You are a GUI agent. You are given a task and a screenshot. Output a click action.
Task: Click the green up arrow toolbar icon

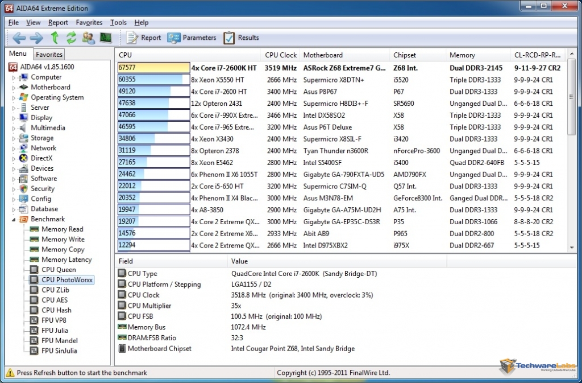pyautogui.click(x=55, y=38)
